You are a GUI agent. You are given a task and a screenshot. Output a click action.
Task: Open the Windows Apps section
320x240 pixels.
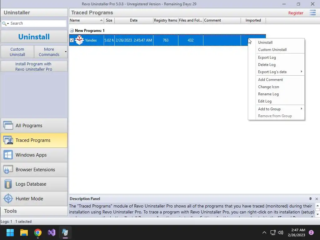coord(34,155)
